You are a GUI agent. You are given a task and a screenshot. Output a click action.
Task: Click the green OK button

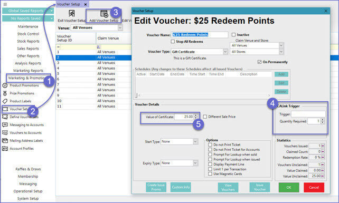click(x=289, y=188)
